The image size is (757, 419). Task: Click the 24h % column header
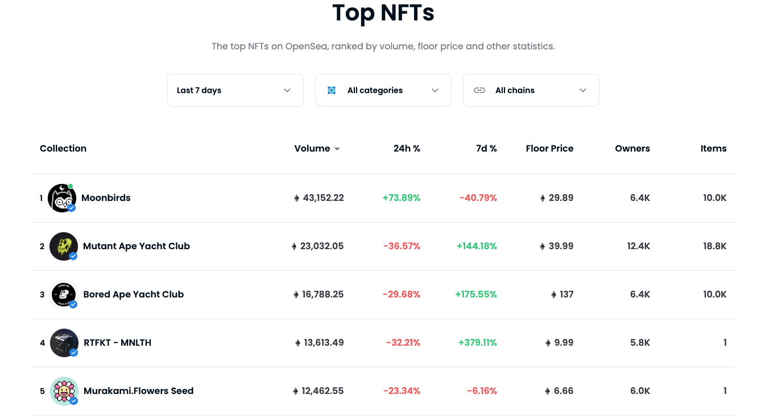click(407, 148)
